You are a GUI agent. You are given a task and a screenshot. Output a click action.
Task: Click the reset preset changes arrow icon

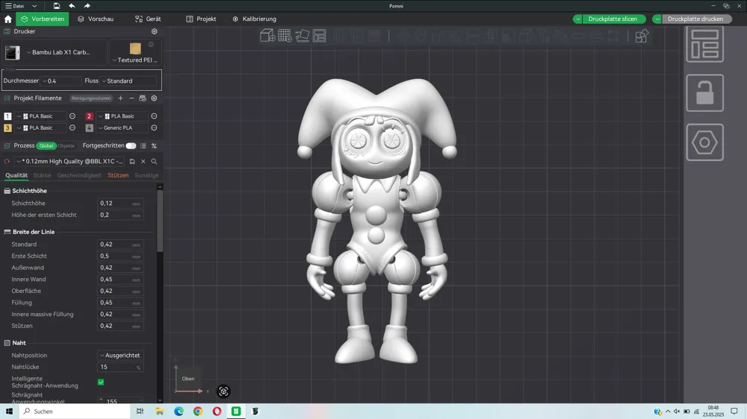pyautogui.click(x=7, y=161)
